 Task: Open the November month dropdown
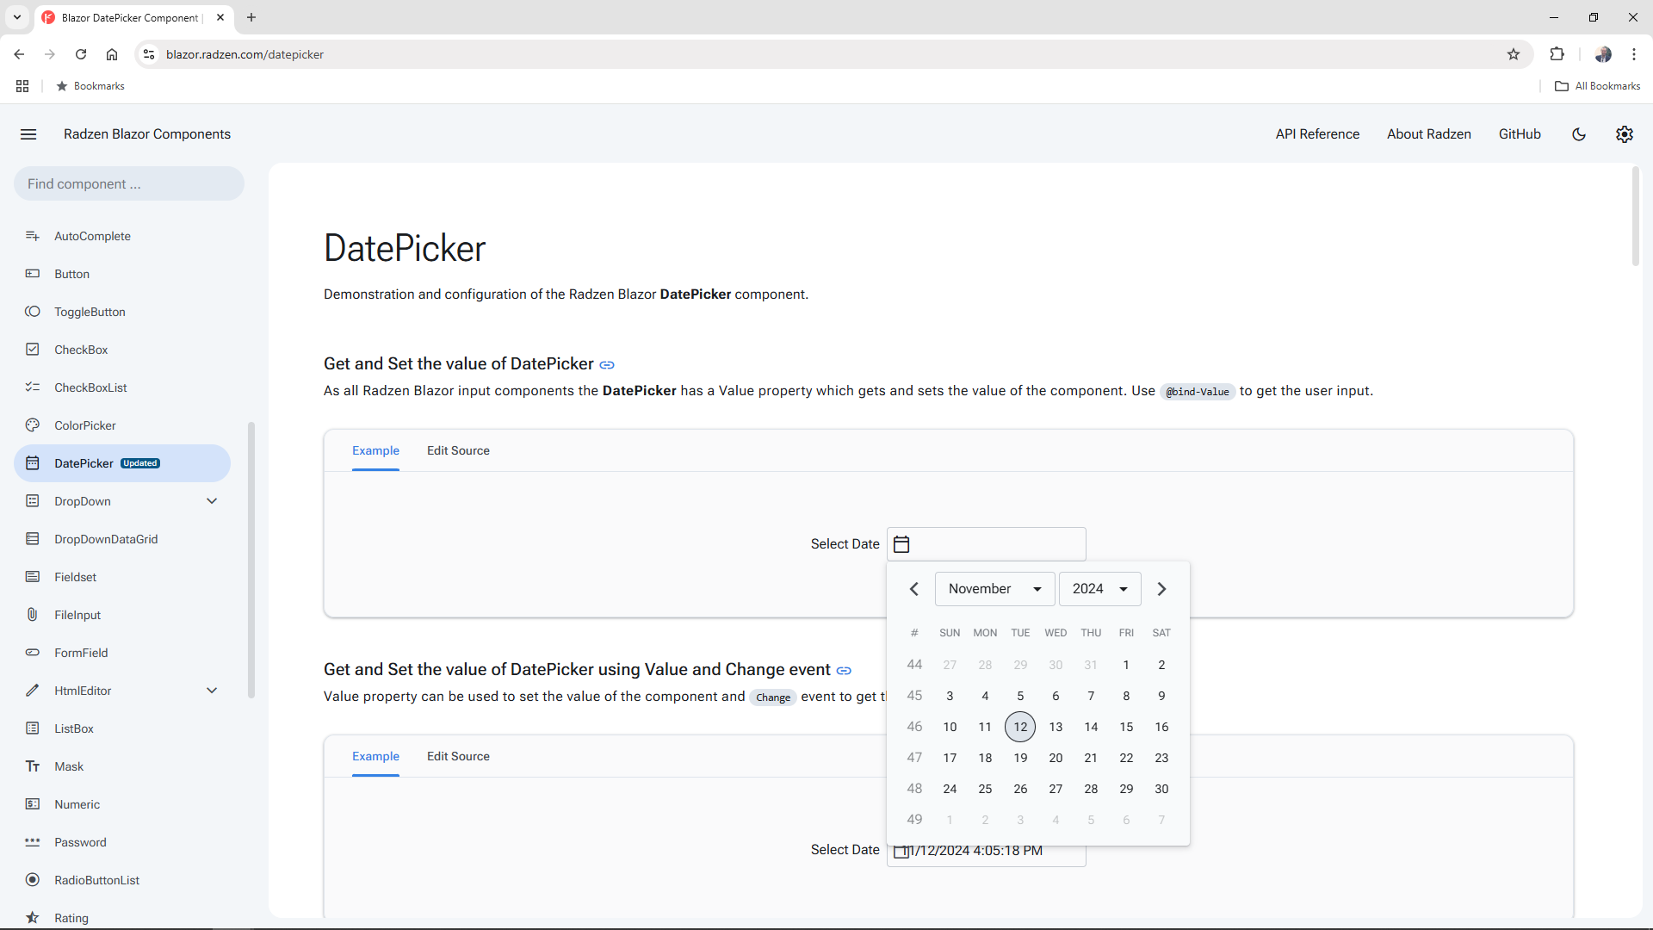(995, 589)
